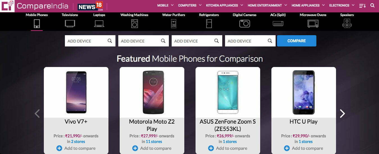Viewport: 379px width, 154px height.
Task: Open the Microwave Ovens icon
Action: 313,23
